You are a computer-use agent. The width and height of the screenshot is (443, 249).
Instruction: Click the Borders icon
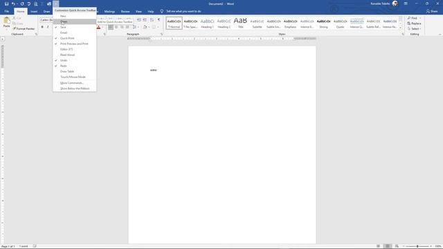coord(154,27)
